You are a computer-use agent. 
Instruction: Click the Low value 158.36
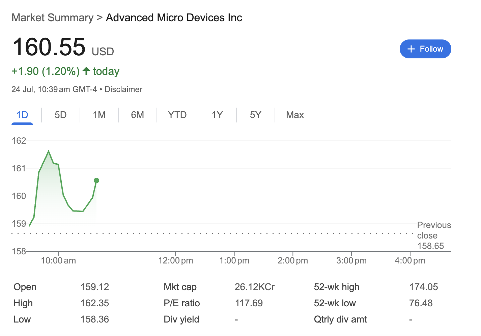pos(95,319)
